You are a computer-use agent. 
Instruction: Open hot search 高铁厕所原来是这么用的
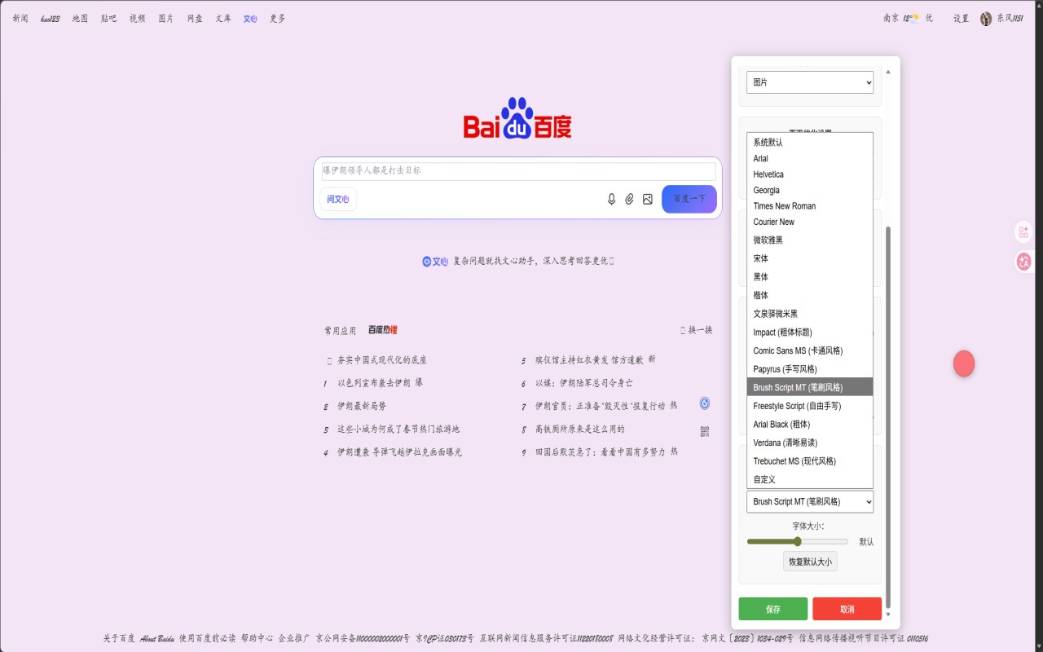click(x=580, y=429)
